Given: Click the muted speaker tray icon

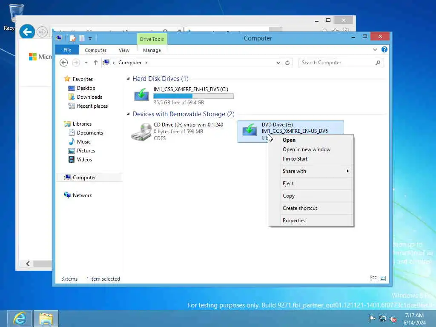Looking at the screenshot, I should [393, 319].
